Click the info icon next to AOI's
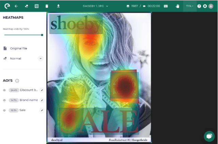 [x=17, y=81]
